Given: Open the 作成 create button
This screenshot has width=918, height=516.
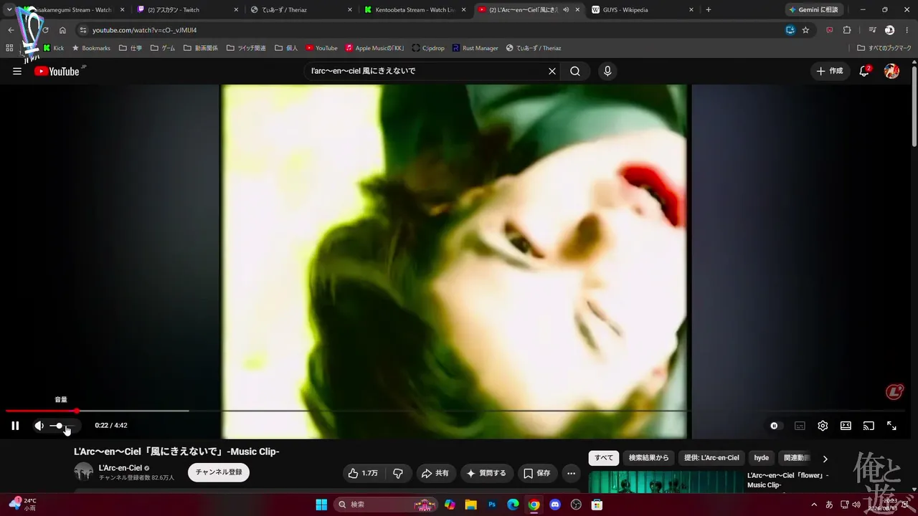Looking at the screenshot, I should pos(830,71).
